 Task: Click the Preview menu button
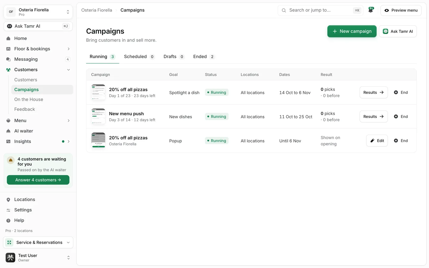click(401, 10)
